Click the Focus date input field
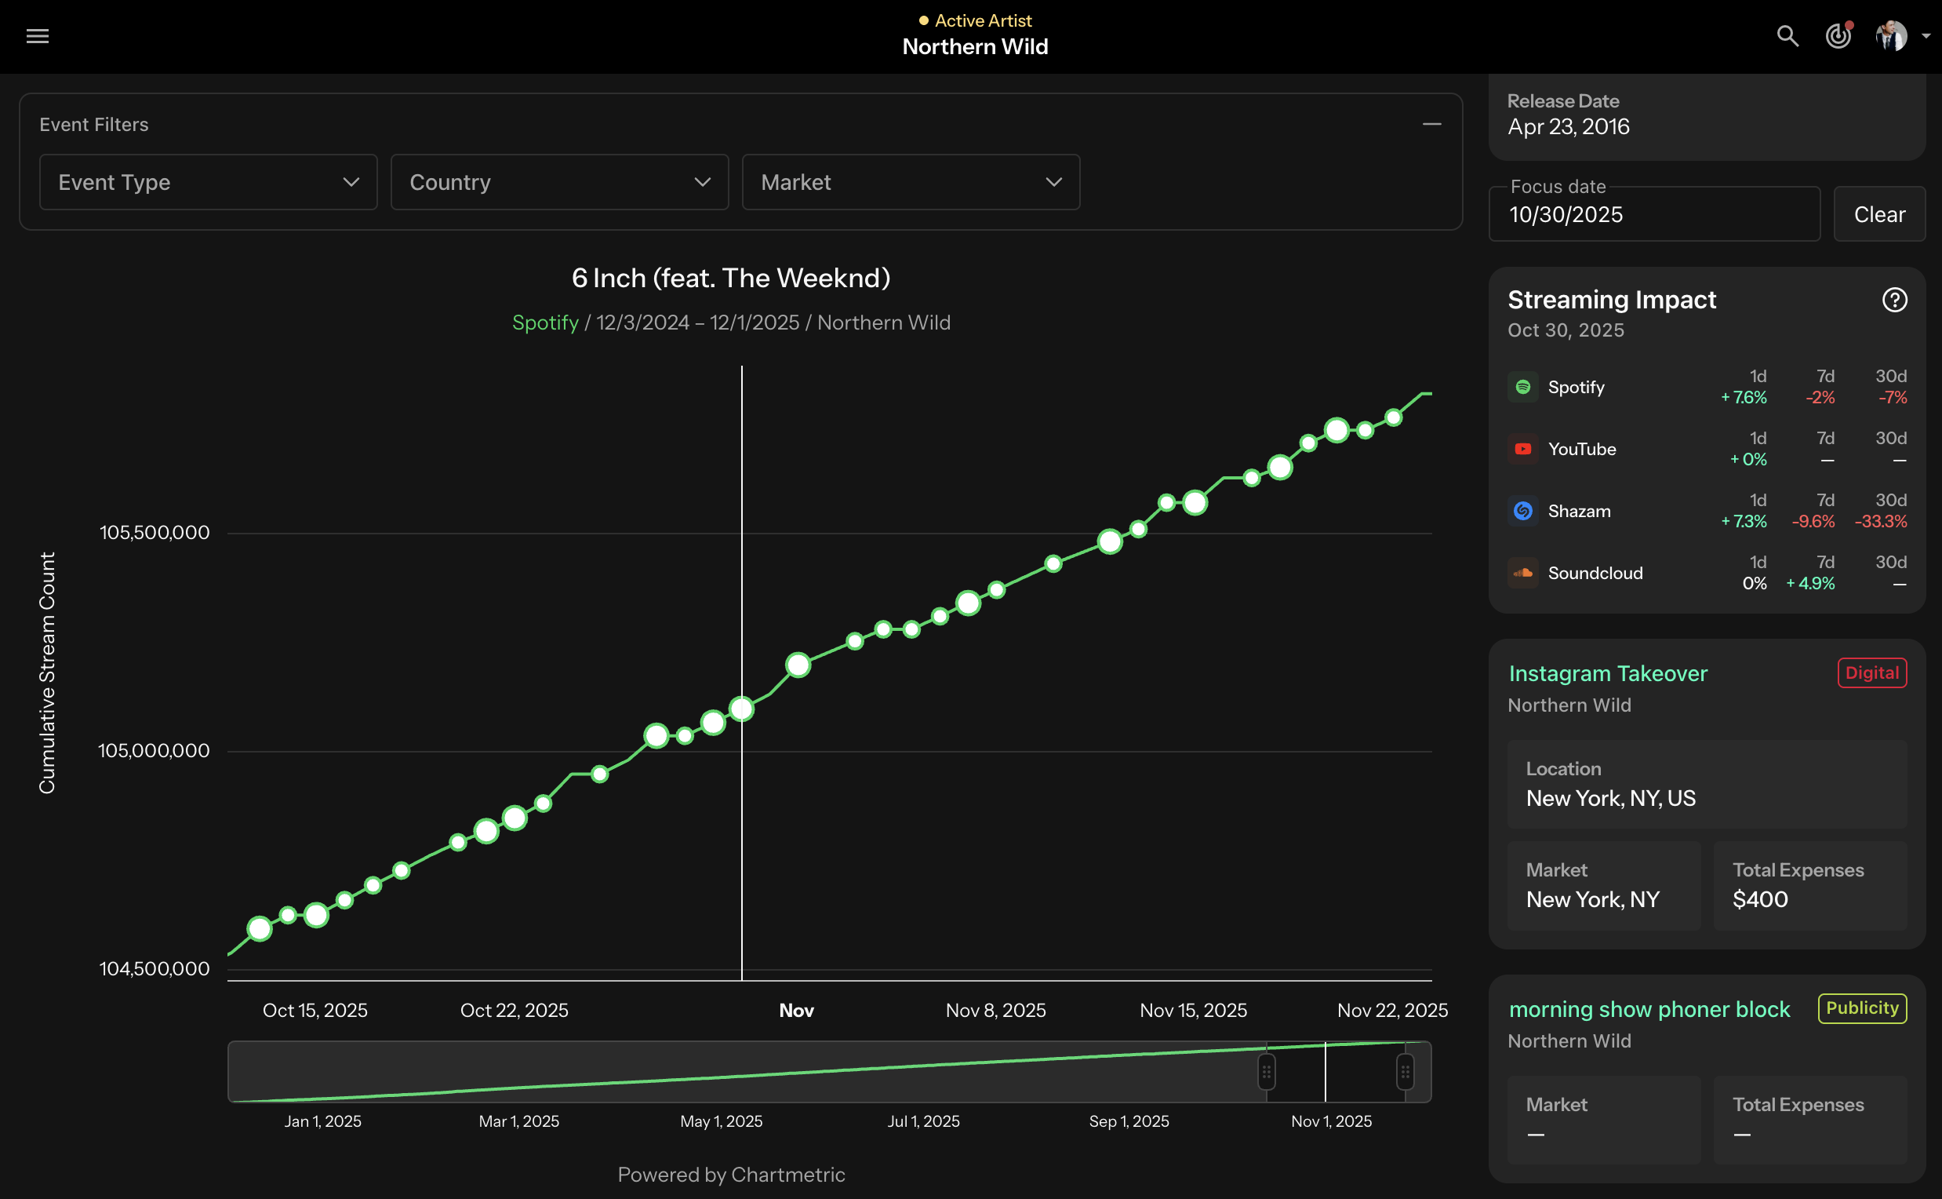1942x1199 pixels. (x=1653, y=215)
